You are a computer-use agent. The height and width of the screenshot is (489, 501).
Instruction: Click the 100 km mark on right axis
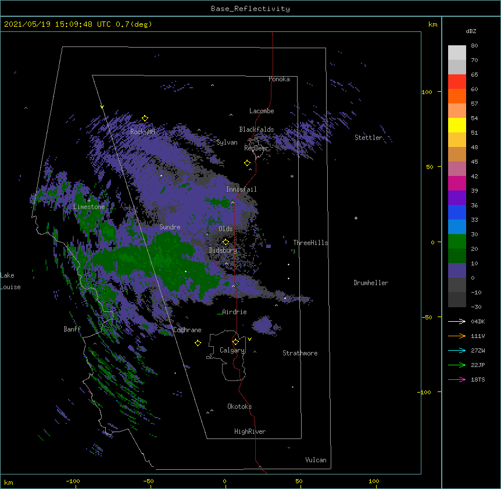tap(427, 92)
